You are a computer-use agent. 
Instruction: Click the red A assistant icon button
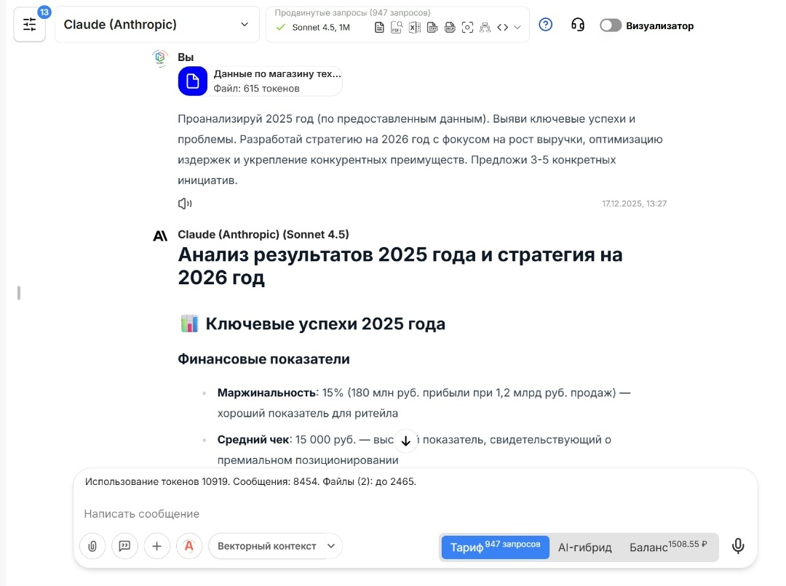[x=189, y=546]
